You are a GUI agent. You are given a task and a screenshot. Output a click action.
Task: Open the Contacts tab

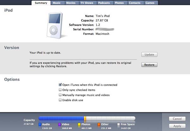click(135, 3)
